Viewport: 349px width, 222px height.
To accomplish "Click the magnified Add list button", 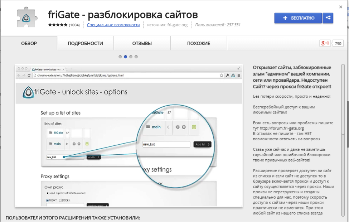I will 202,144.
